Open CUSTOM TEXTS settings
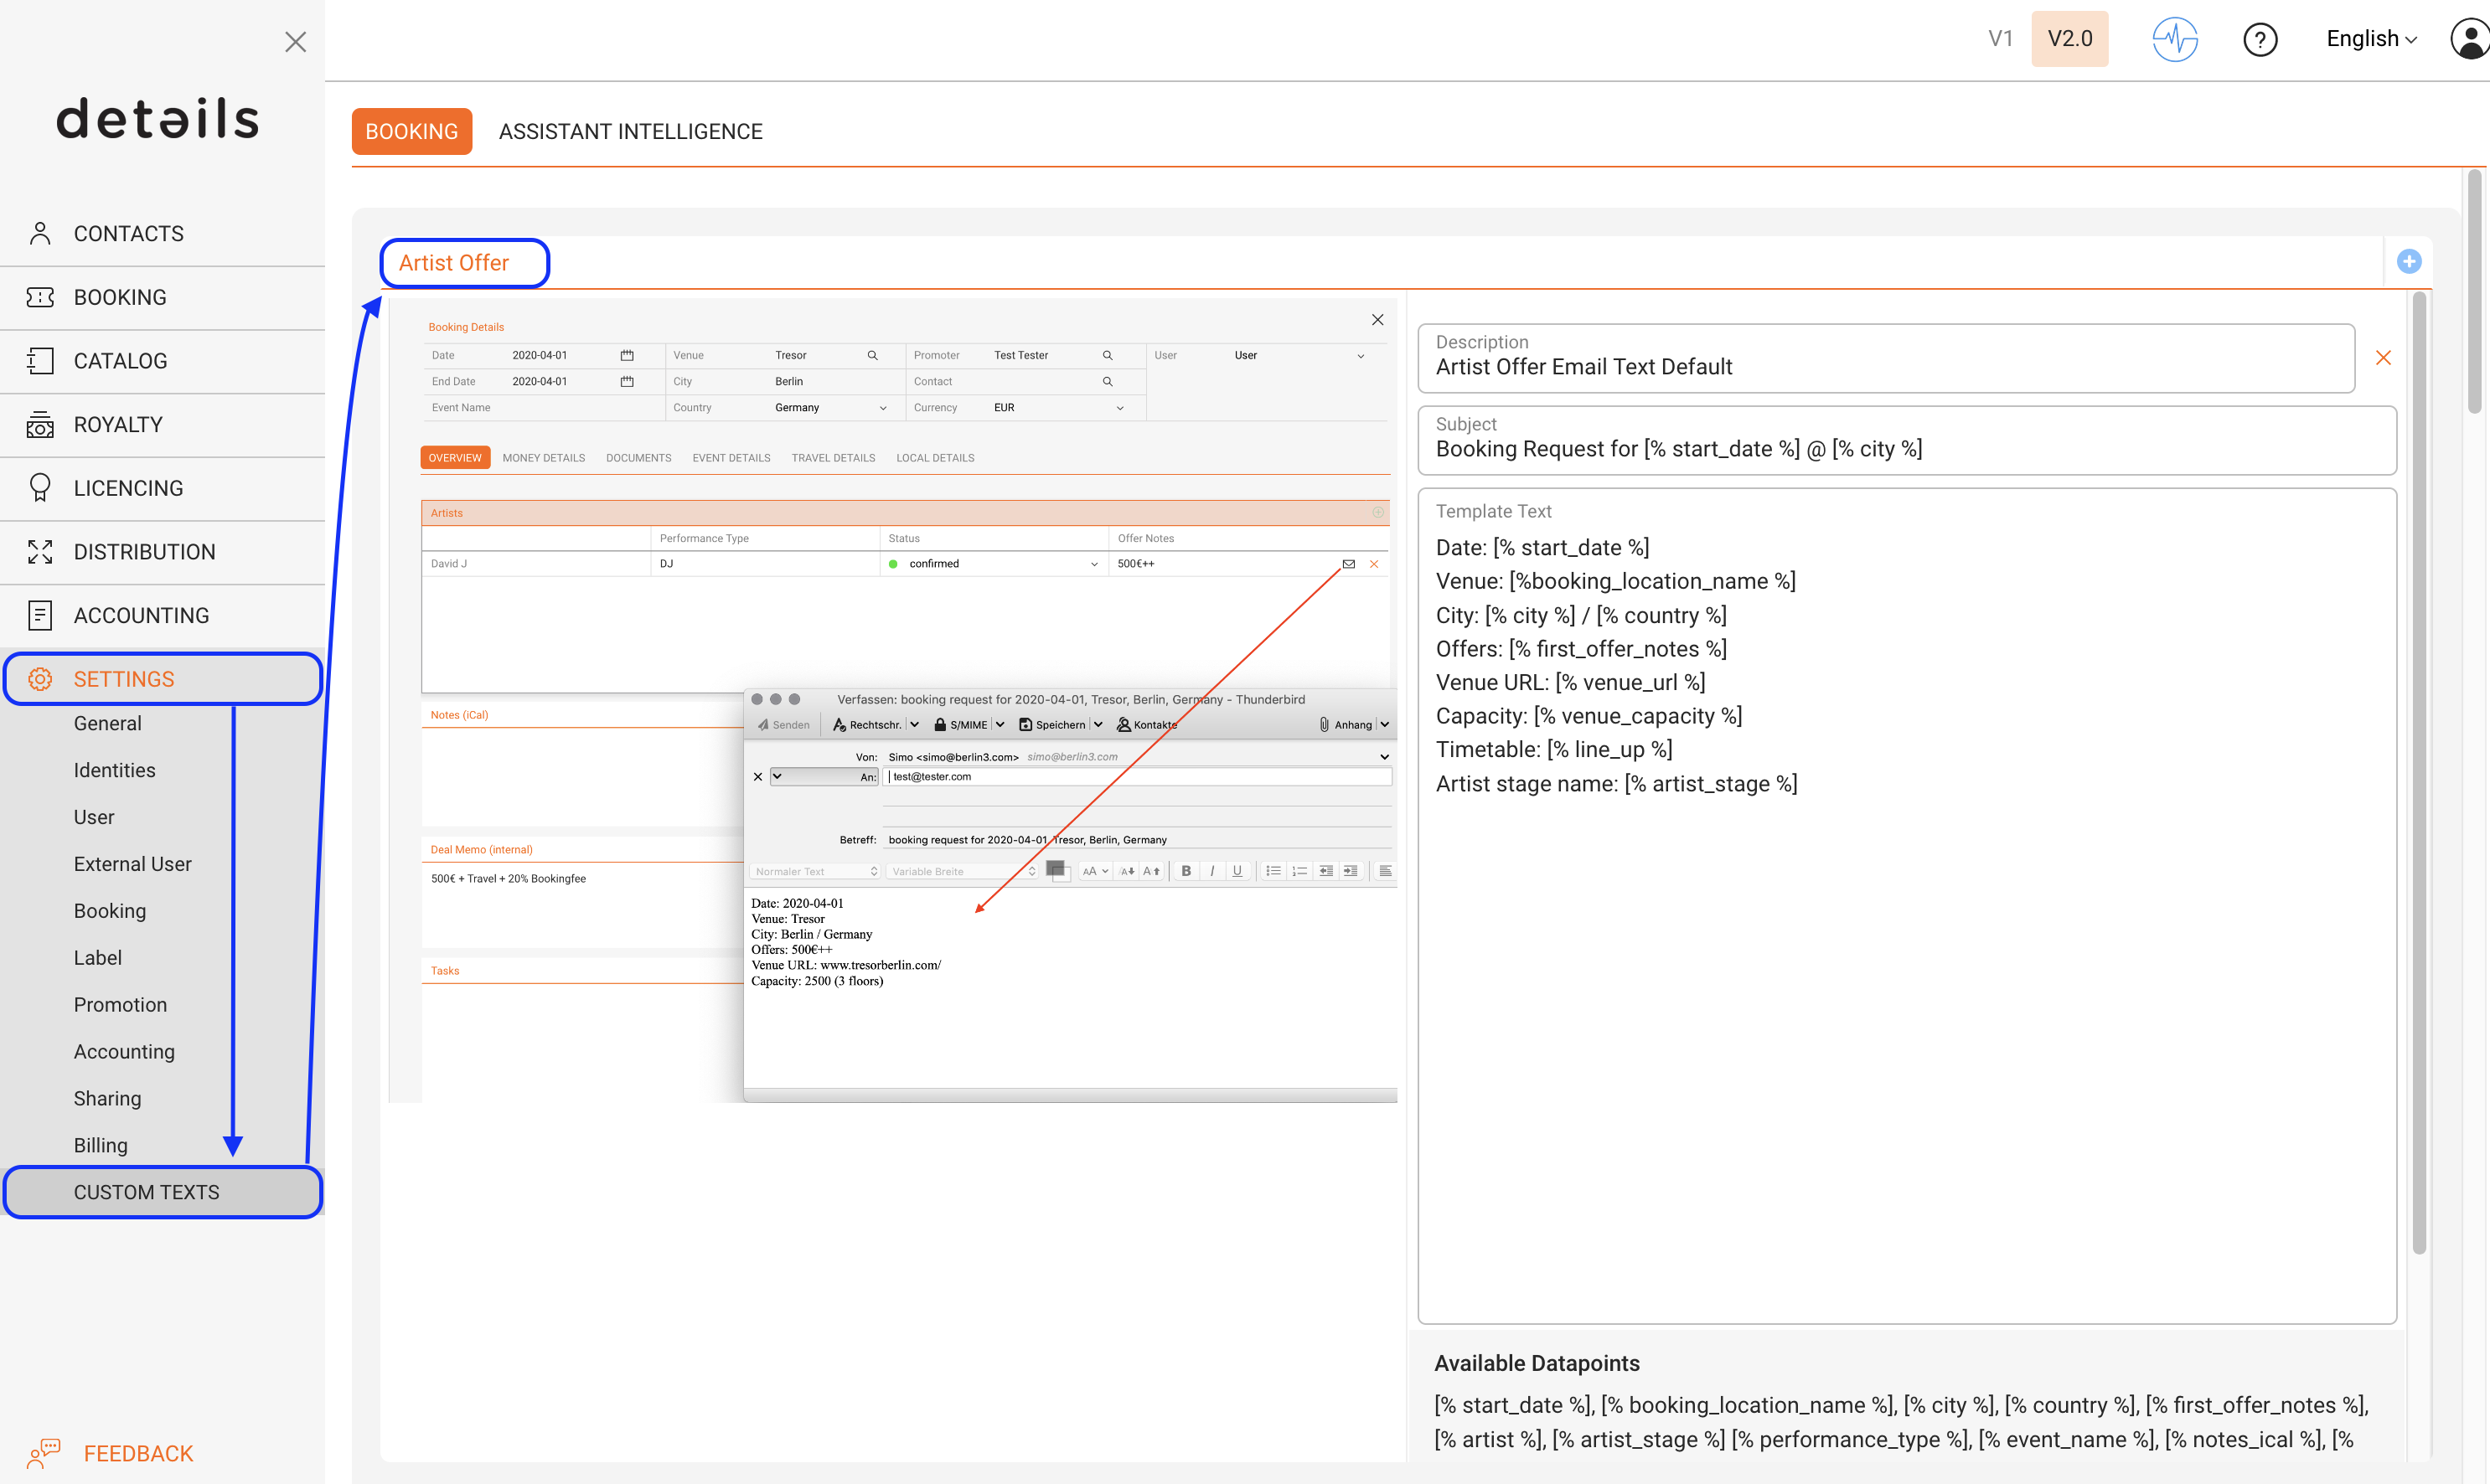This screenshot has height=1484, width=2490. click(162, 1193)
